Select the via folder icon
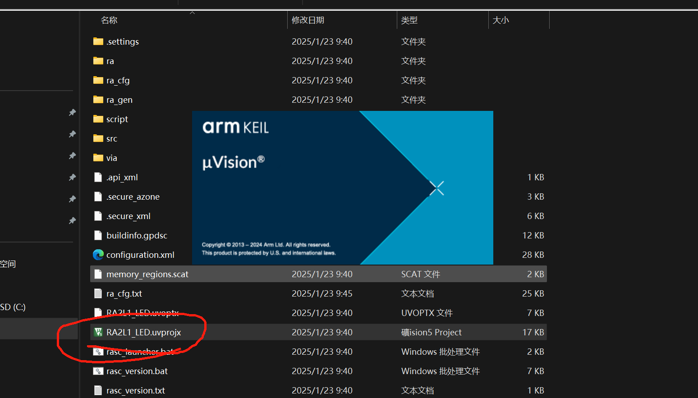 point(98,158)
